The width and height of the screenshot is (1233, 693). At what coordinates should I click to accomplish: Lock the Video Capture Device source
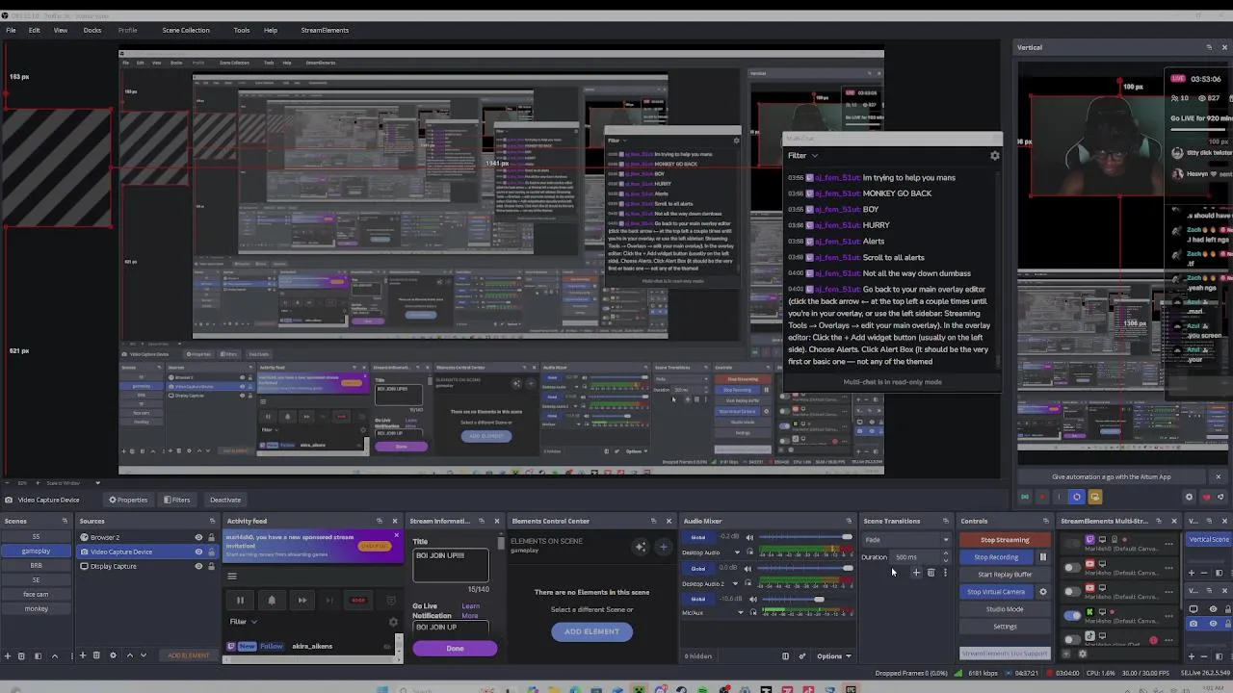pyautogui.click(x=211, y=552)
